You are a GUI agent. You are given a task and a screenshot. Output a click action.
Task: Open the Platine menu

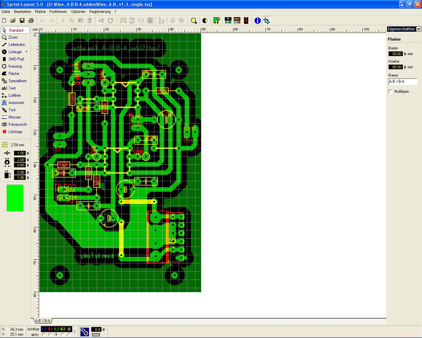pyautogui.click(x=40, y=12)
